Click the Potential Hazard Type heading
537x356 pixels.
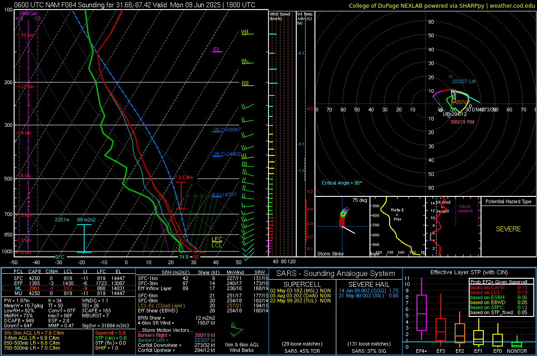click(508, 201)
